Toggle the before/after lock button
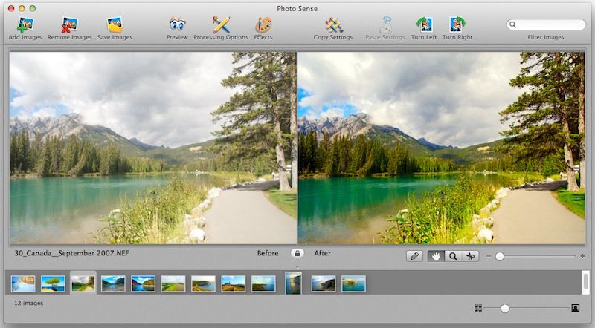Screen dimensions: 595x328 (296, 254)
